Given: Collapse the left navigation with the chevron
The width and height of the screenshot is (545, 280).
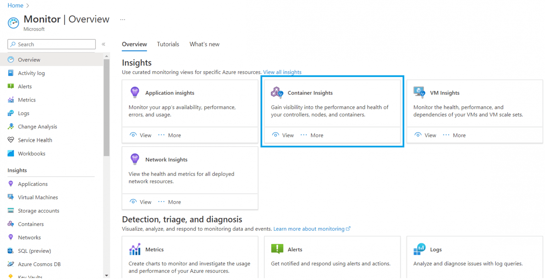Looking at the screenshot, I should coord(103,44).
